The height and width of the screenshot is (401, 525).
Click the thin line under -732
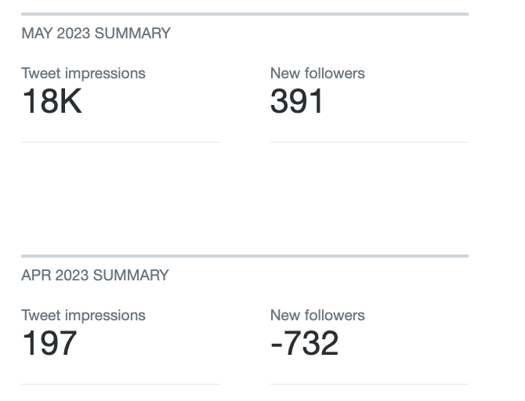tap(369, 384)
